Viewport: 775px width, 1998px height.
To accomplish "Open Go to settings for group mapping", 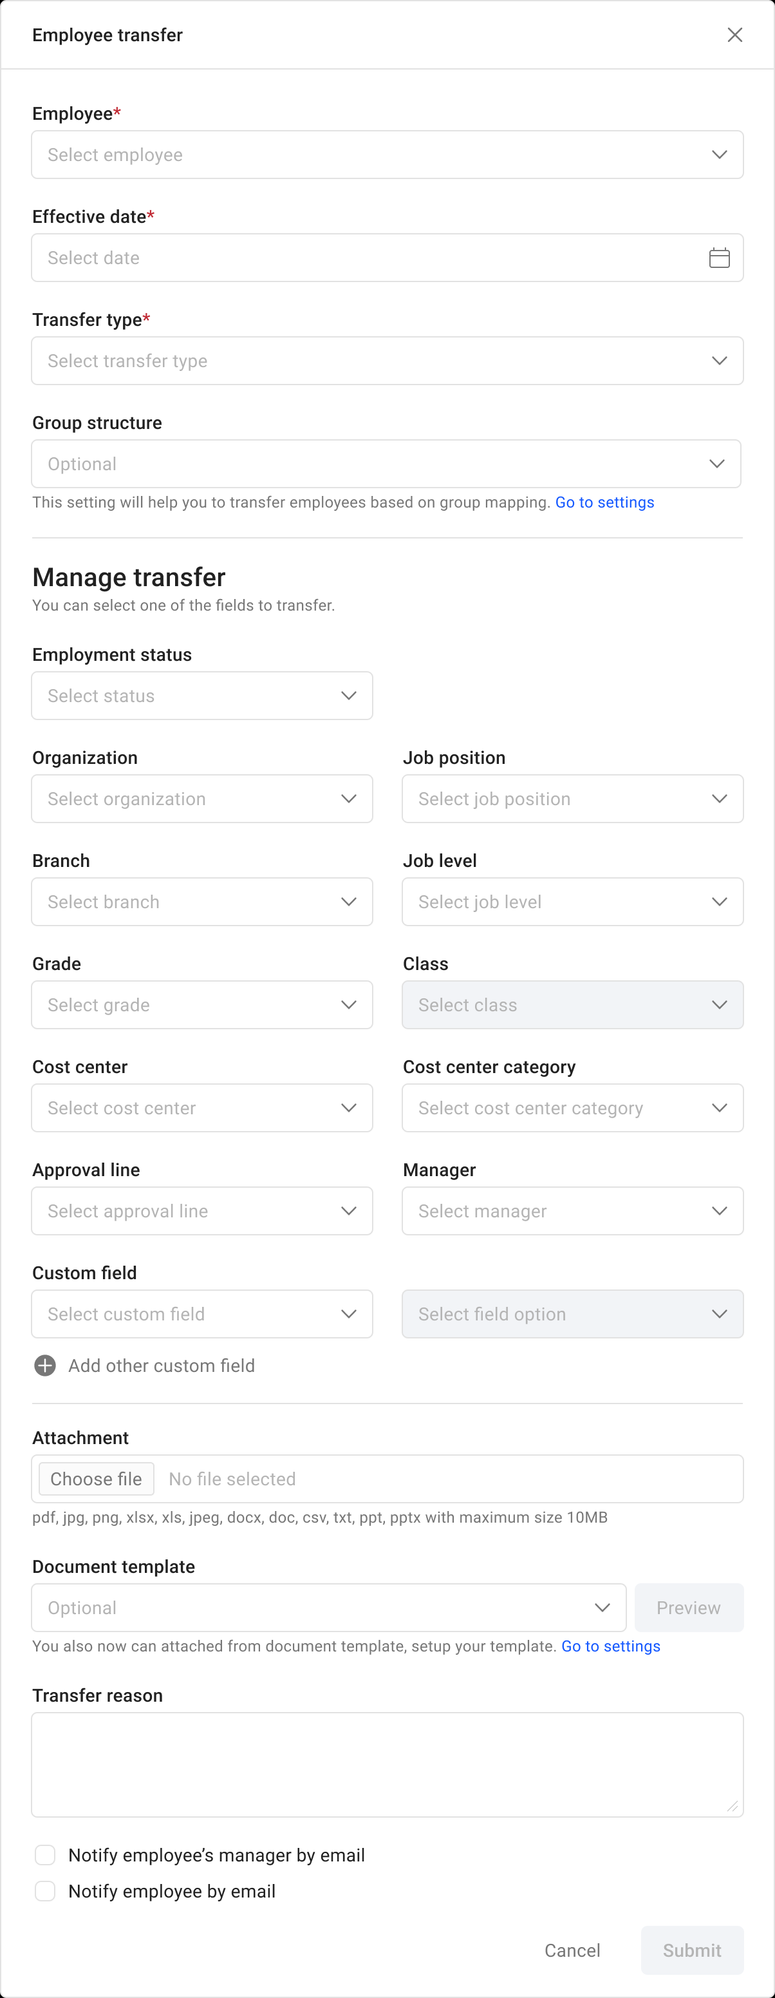I will point(604,502).
